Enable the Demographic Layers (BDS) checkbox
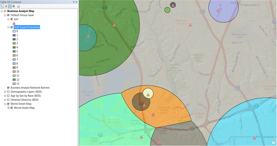This screenshot has width=277, height=146. [x=8, y=92]
